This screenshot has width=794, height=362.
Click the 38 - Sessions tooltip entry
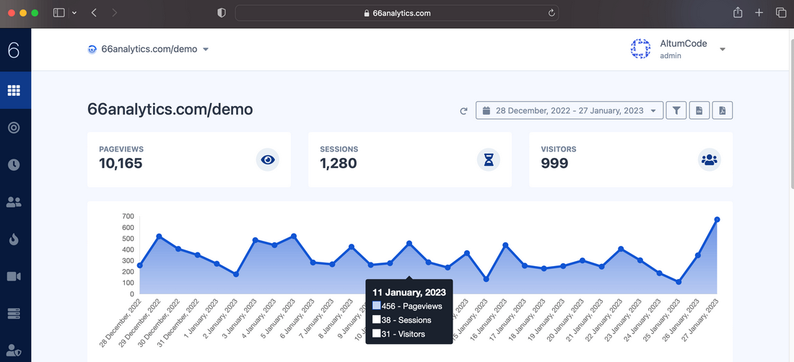[x=402, y=319]
